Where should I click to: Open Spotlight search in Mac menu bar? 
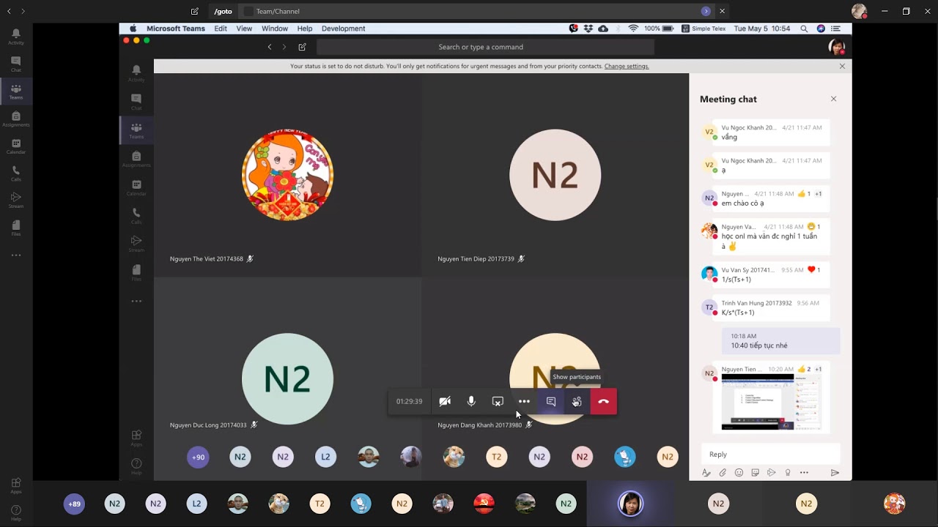point(804,29)
